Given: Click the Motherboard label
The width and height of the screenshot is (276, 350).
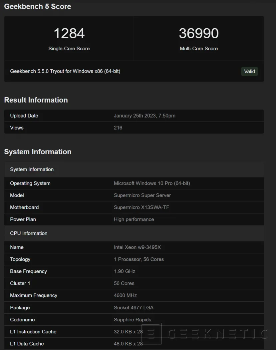Looking at the screenshot, I should [24, 207].
